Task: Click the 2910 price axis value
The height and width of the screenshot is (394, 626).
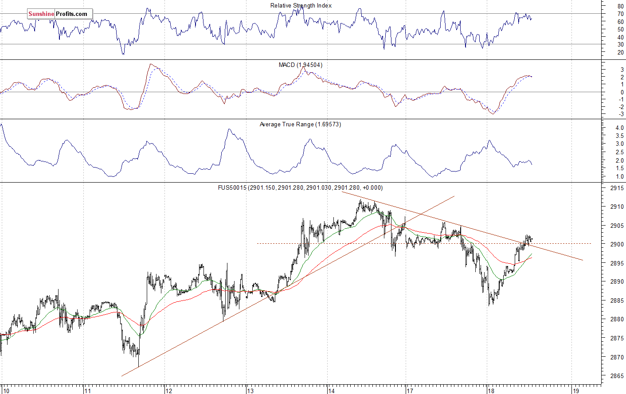Action: (617, 207)
